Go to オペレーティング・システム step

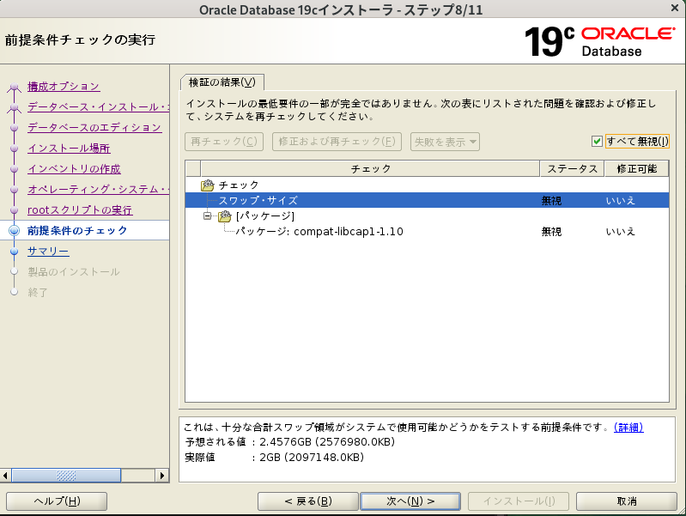tap(98, 189)
